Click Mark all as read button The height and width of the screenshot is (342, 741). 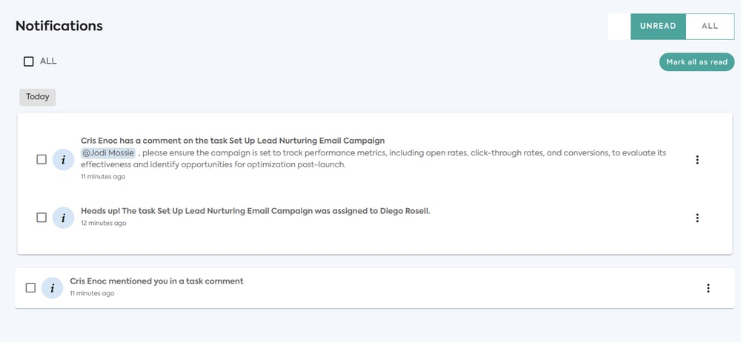697,62
